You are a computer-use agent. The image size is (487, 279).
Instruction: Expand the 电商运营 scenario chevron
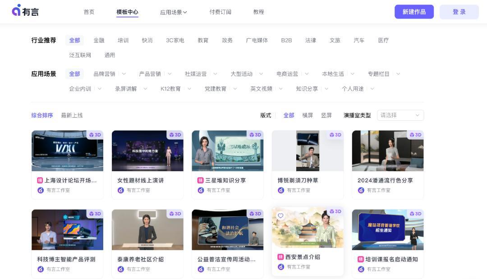pos(307,74)
